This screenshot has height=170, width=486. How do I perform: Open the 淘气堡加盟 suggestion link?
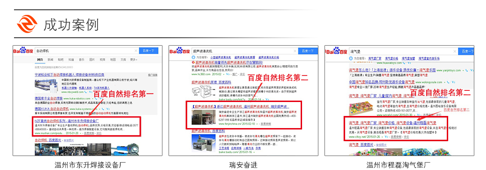pyautogui.click(x=408, y=58)
